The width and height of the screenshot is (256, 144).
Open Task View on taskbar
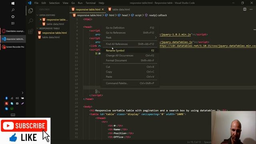pos(13,23)
